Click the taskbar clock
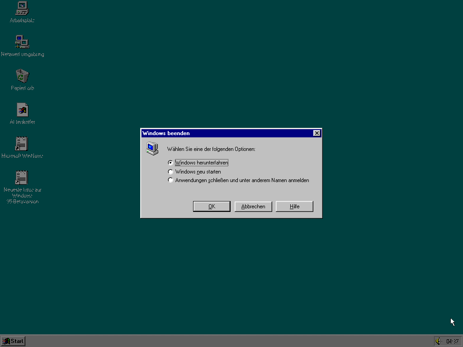The image size is (463, 347). [452, 342]
